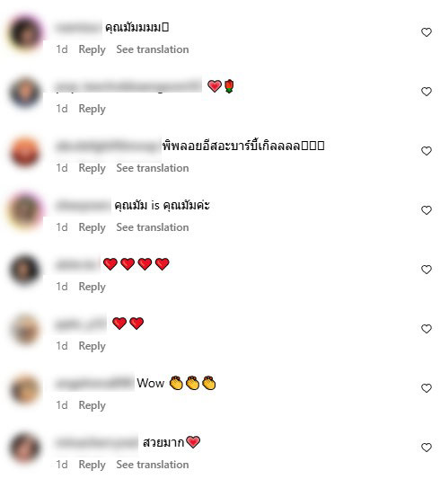Screen dimensions: 440x488
Task: Like the third comment about Barbie girl
Action: coord(426,151)
